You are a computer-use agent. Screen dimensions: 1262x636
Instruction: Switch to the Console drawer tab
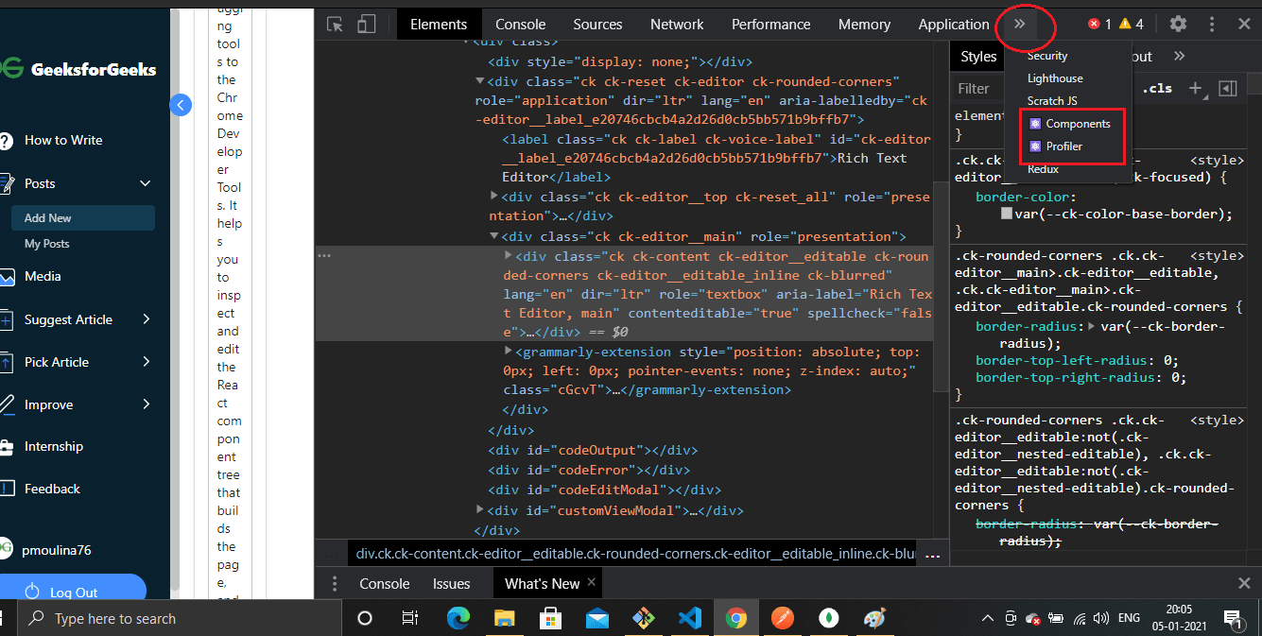[384, 583]
